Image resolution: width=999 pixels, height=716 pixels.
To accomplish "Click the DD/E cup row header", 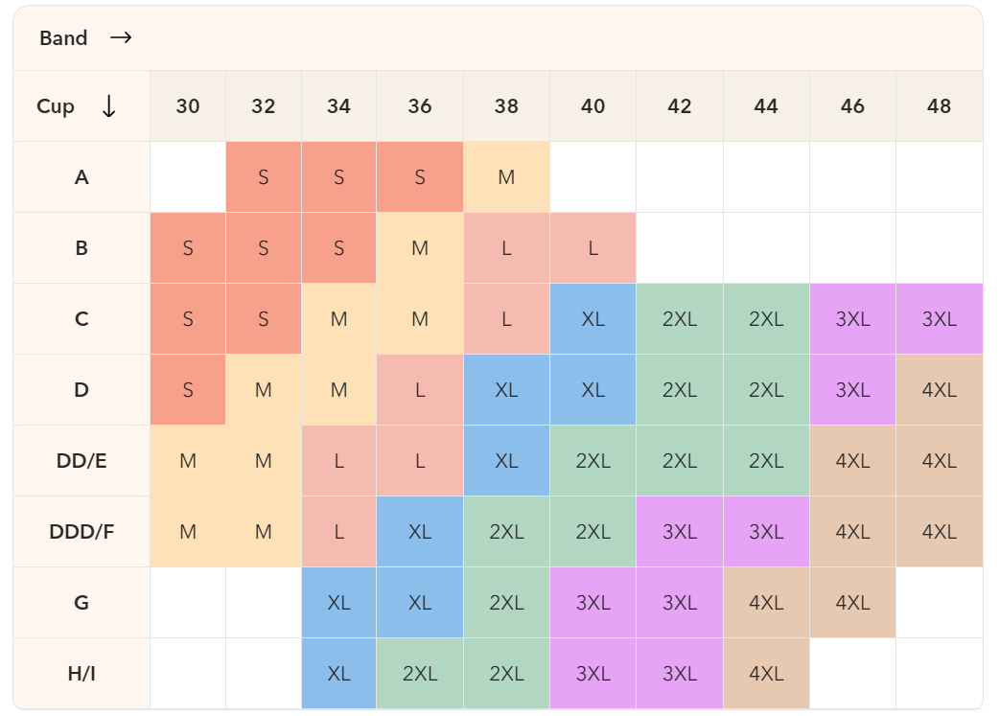I will click(81, 461).
